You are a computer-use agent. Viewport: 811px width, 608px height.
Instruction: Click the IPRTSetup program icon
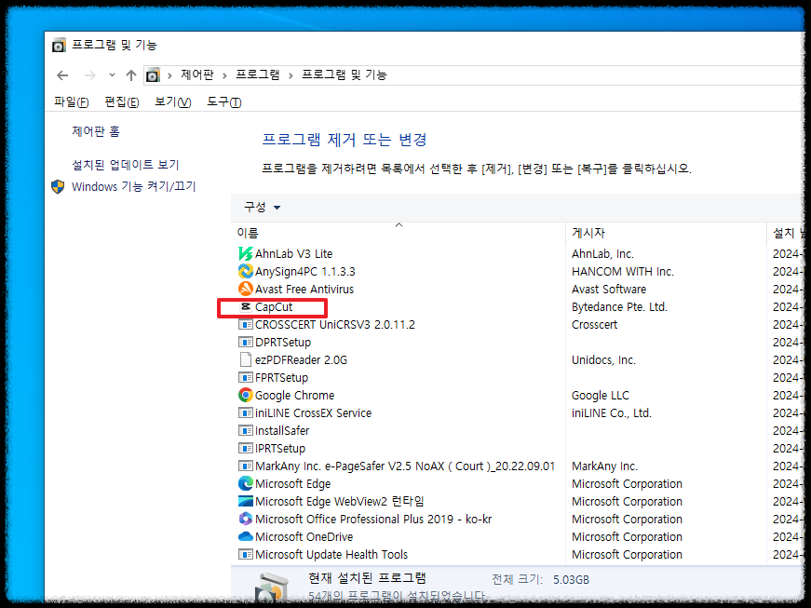click(245, 448)
